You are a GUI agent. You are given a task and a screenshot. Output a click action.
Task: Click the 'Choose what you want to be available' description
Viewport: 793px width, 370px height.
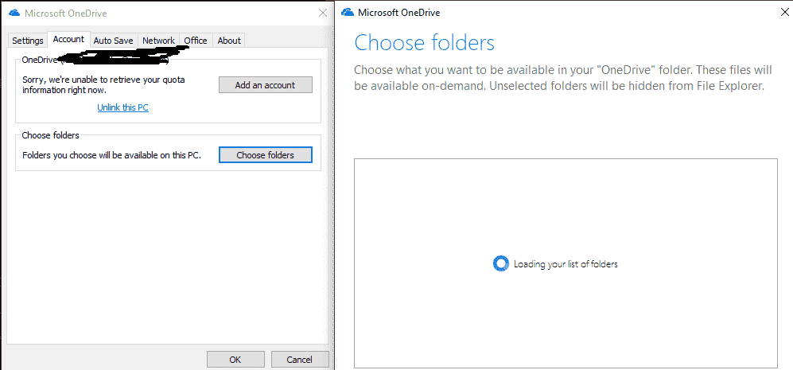coord(562,78)
